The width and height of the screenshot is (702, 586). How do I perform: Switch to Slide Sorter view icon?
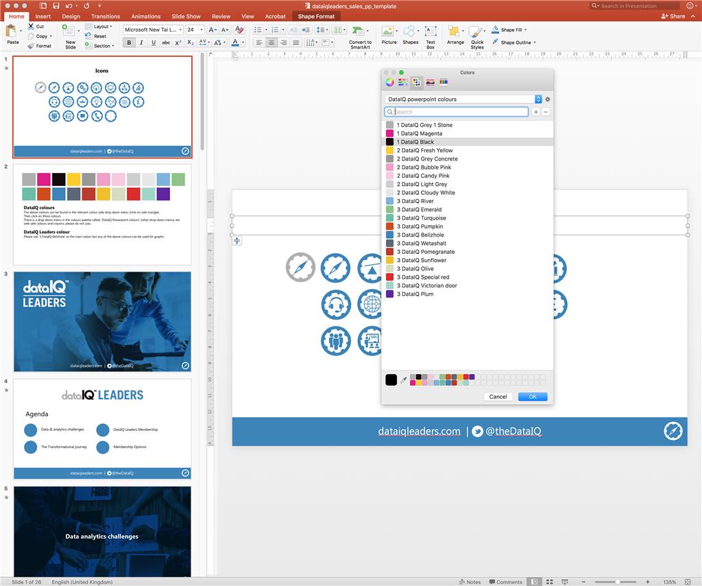(x=549, y=581)
